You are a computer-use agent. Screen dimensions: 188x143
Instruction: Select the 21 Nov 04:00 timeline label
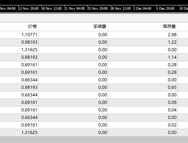(75, 9)
